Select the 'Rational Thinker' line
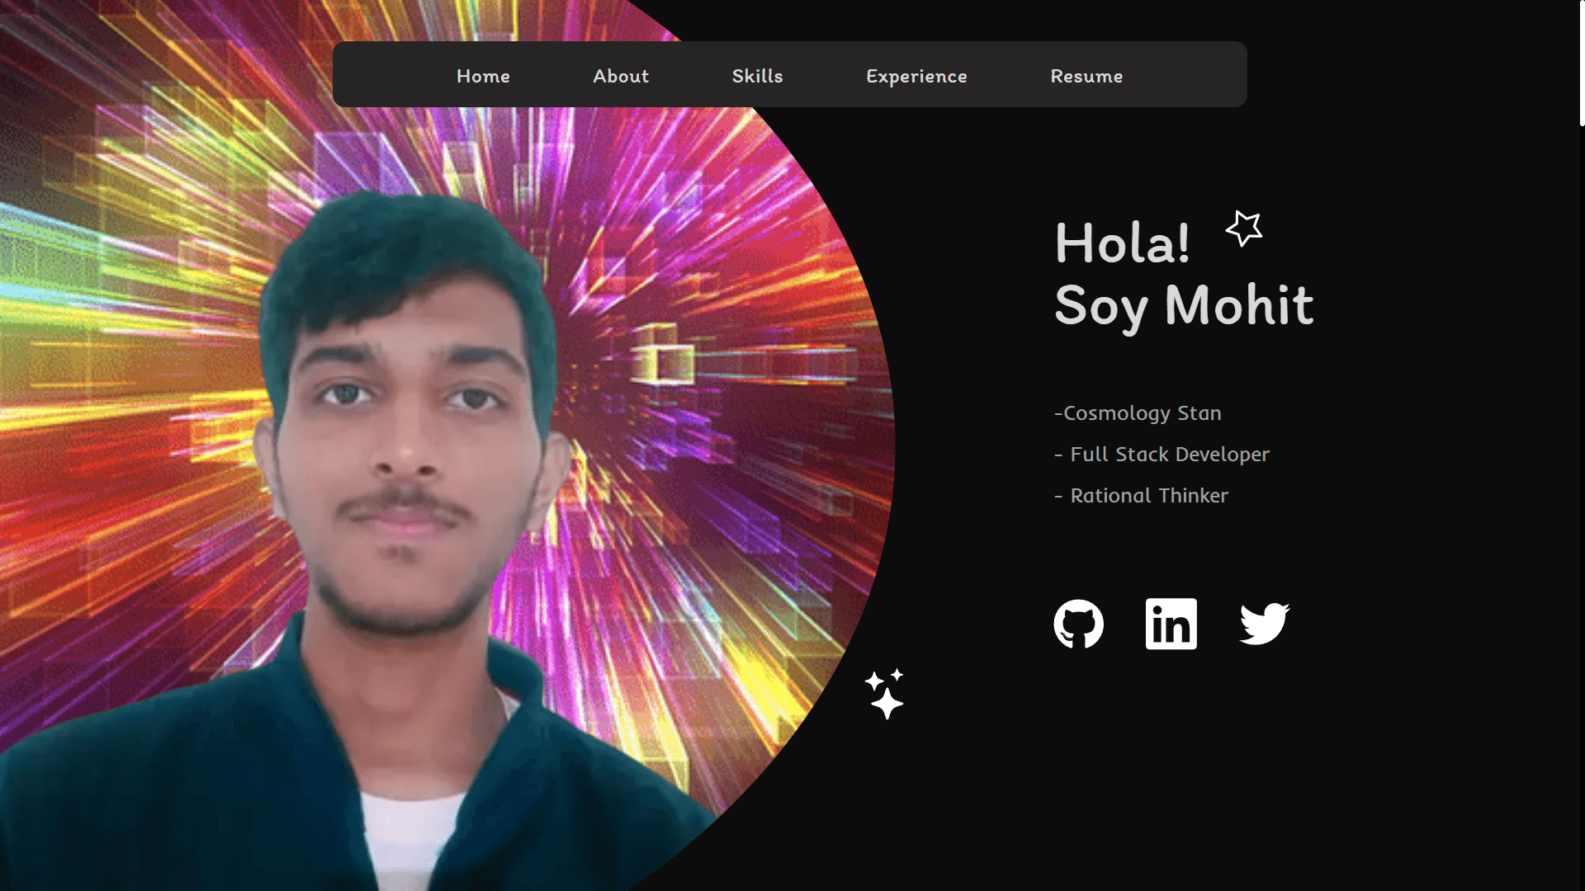1585x891 pixels. click(1141, 496)
